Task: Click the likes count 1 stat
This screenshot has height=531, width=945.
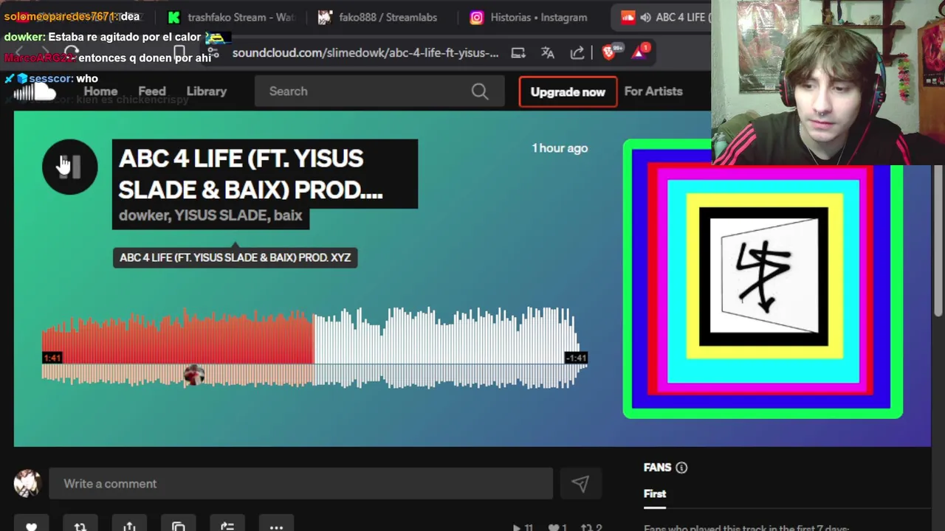Action: click(x=557, y=528)
